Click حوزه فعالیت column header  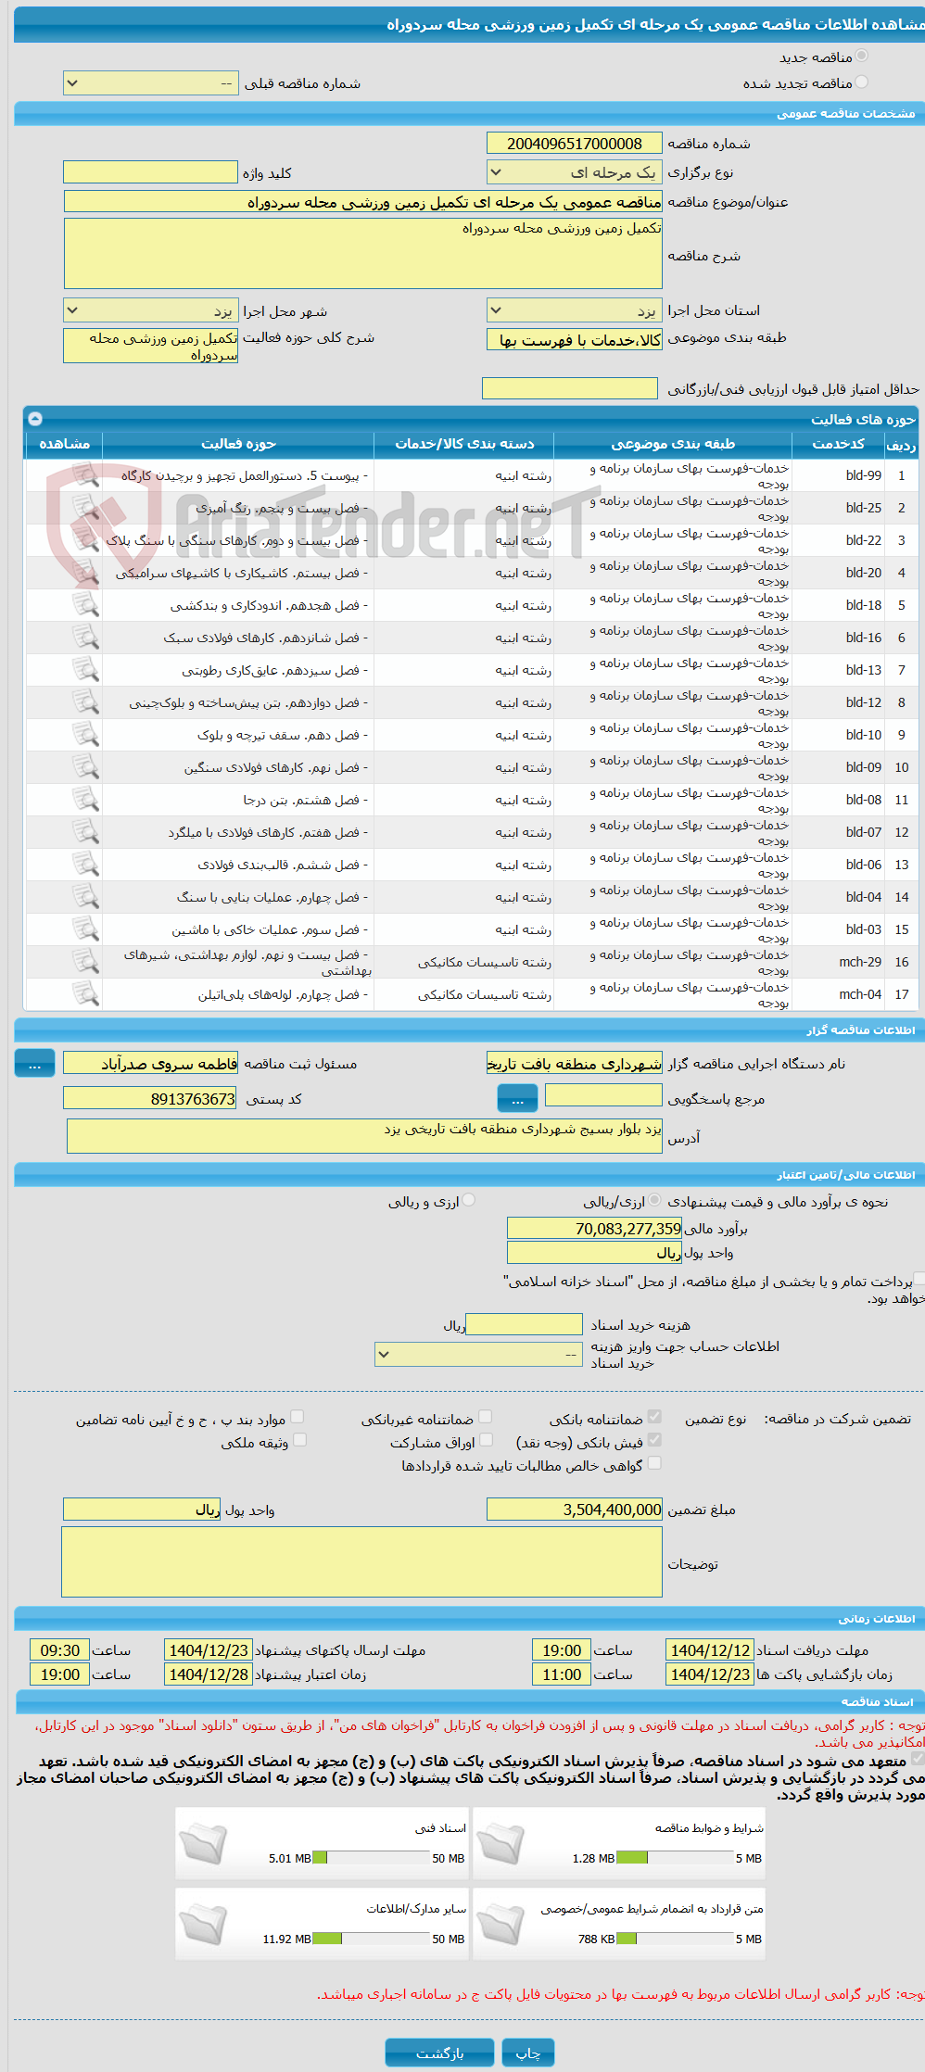[238, 444]
